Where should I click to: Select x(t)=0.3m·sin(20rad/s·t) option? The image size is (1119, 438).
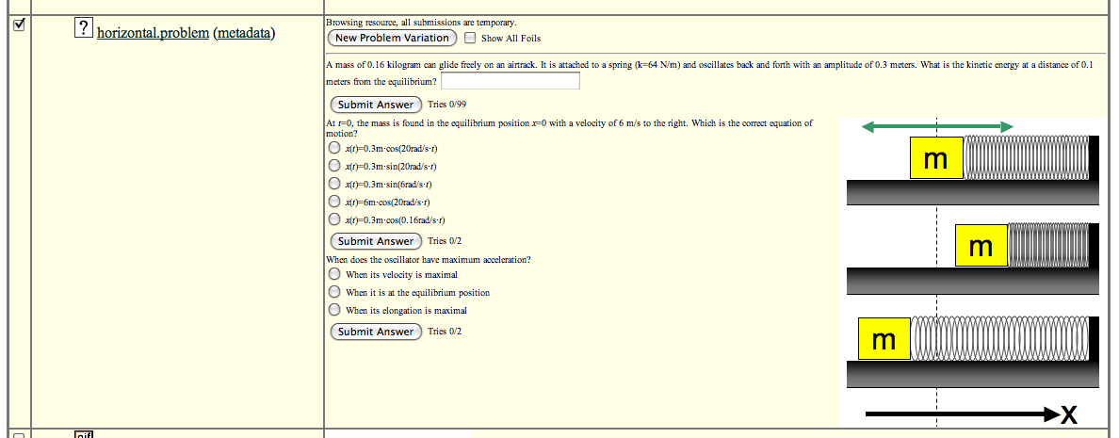pos(333,167)
